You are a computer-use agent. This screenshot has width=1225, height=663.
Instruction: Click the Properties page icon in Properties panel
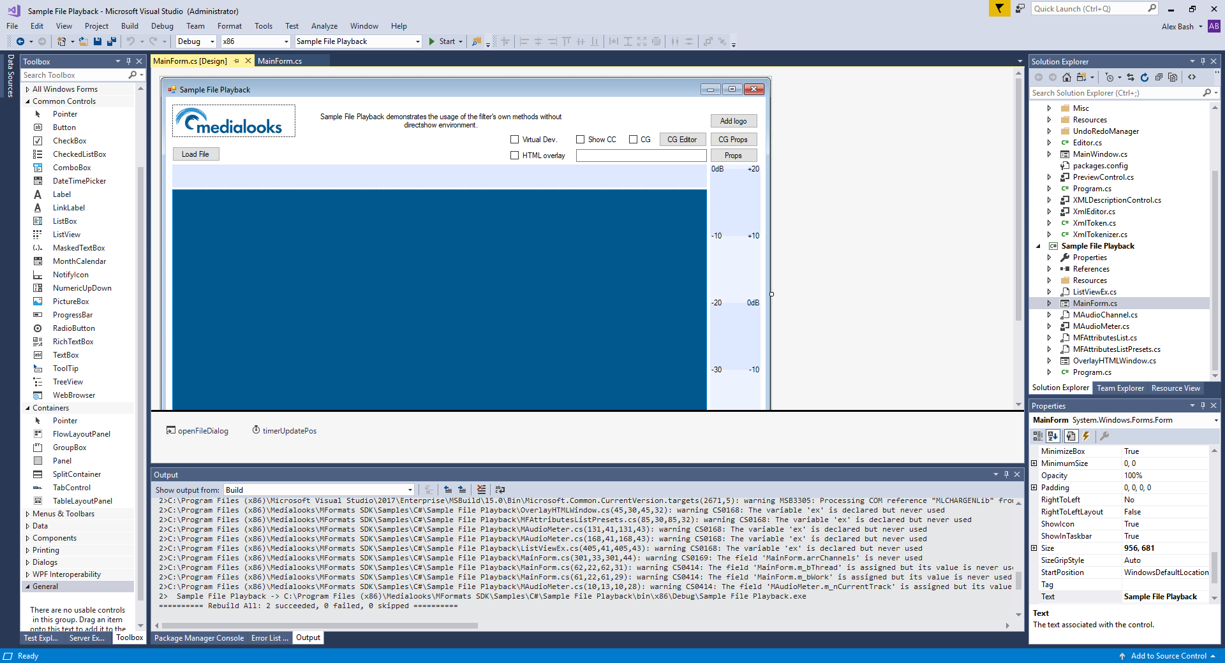(1071, 436)
